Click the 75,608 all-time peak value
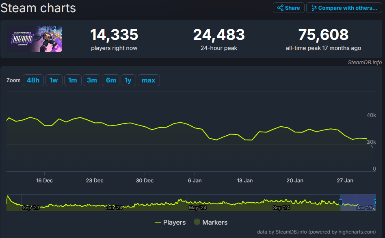This screenshot has height=238, width=385. 323,35
